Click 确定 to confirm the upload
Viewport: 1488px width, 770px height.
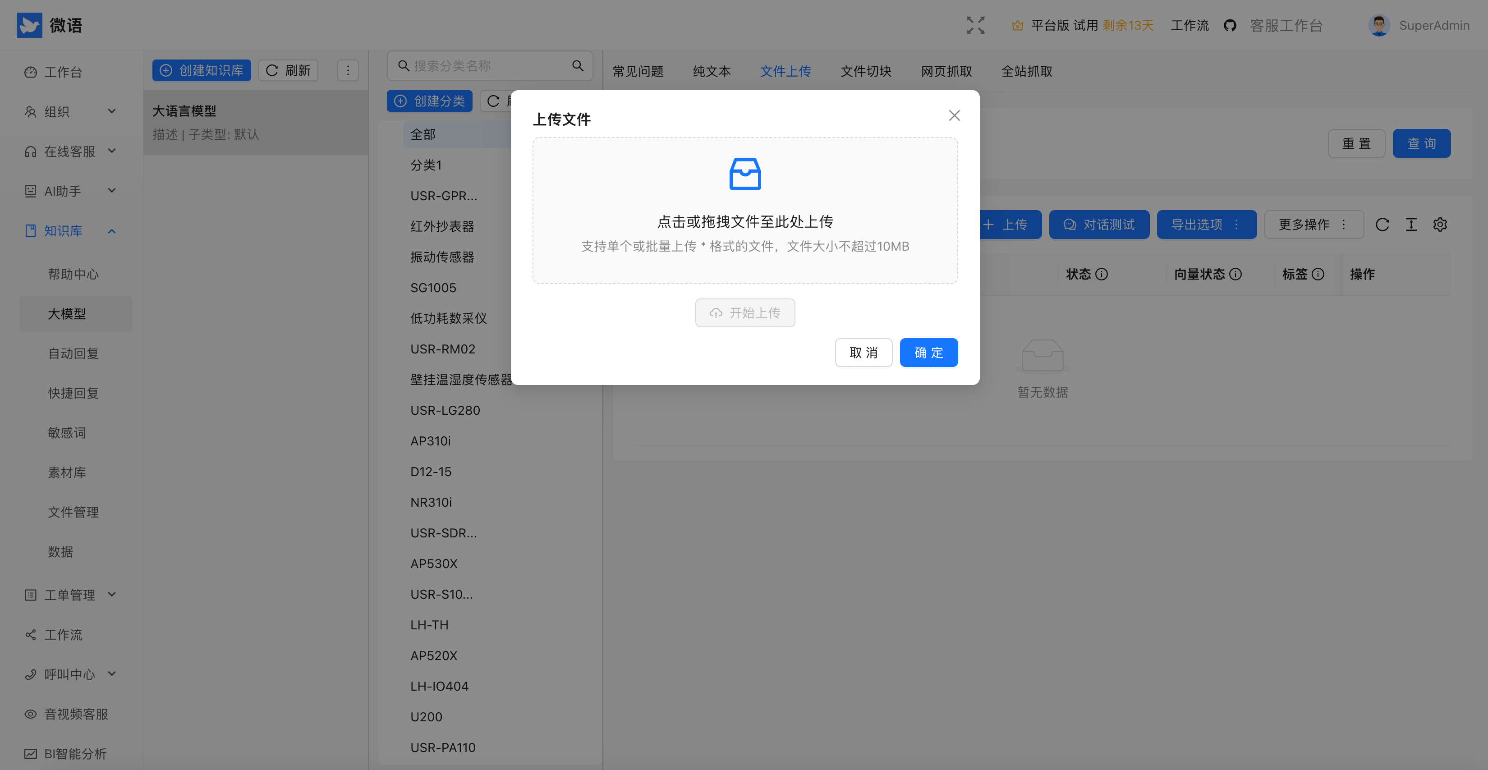tap(928, 352)
